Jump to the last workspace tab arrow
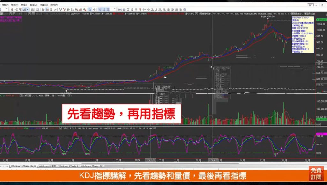 coord(7,166)
